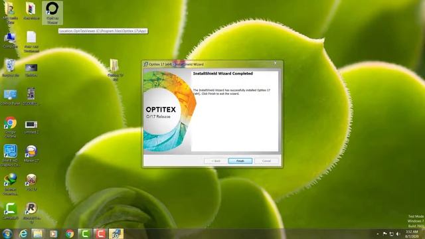This screenshot has height=239, width=425.
Task: Close the Optitex 17 InstallShield window
Action: pos(275,64)
